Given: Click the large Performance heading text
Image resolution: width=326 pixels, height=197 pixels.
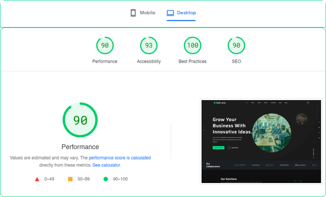Looking at the screenshot, I should click(x=80, y=147).
